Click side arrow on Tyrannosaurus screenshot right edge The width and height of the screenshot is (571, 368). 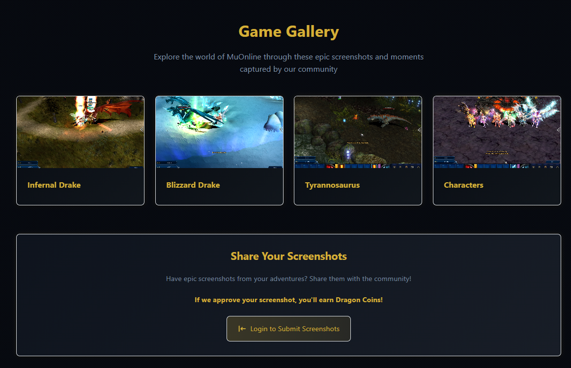point(419,130)
